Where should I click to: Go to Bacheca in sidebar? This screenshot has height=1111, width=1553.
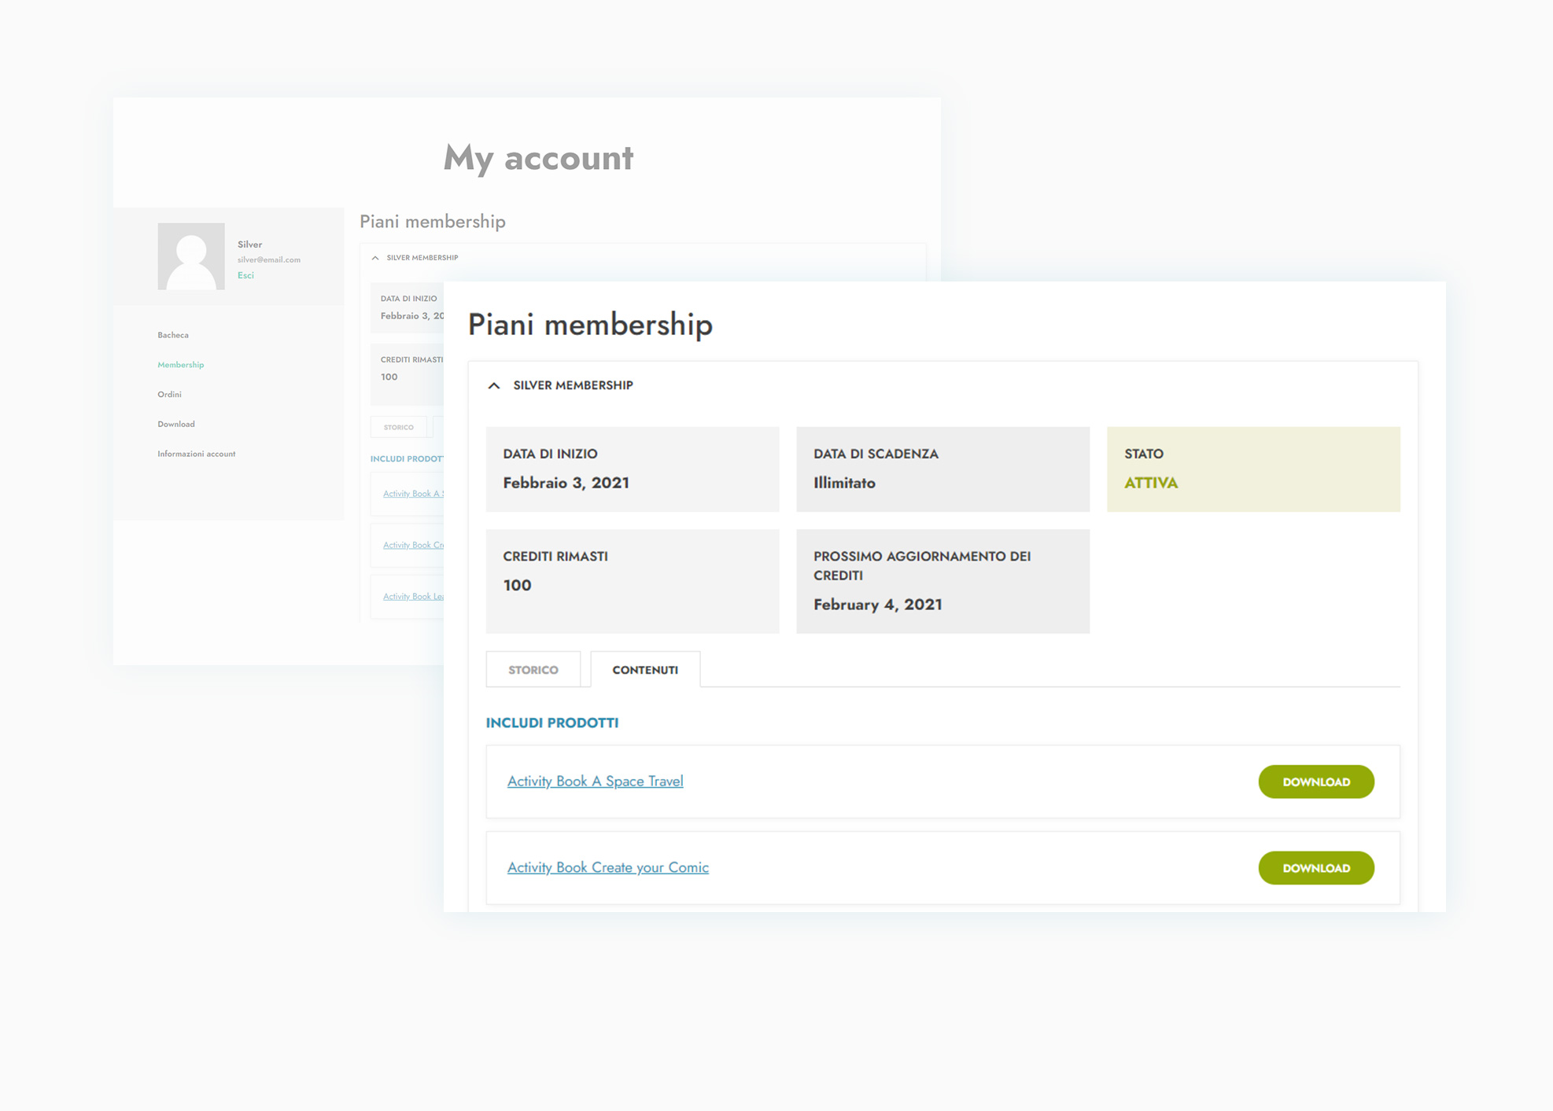pyautogui.click(x=173, y=335)
